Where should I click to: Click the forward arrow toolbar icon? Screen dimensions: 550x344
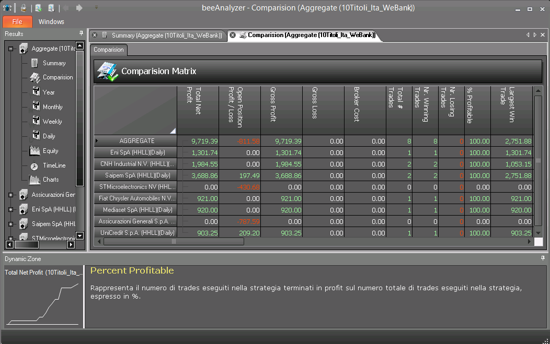(79, 8)
